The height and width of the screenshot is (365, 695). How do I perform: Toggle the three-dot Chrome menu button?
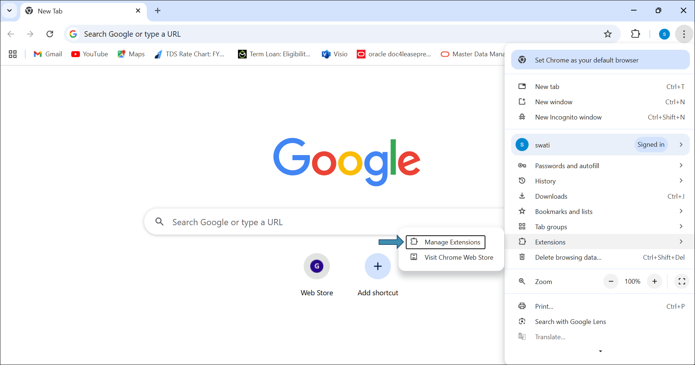[684, 34]
